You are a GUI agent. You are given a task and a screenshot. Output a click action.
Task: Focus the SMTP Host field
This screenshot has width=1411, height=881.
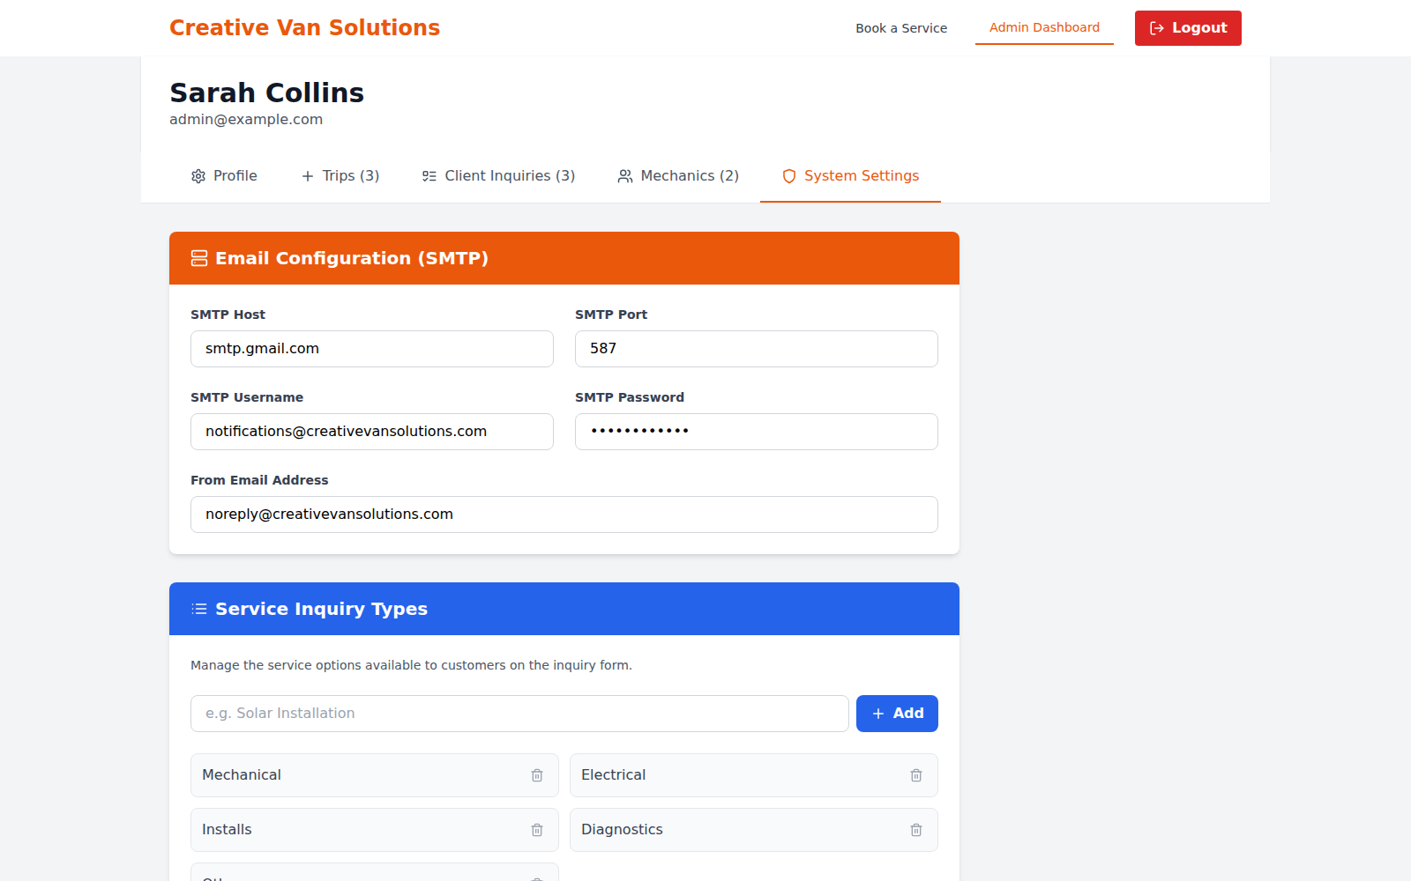pos(372,349)
